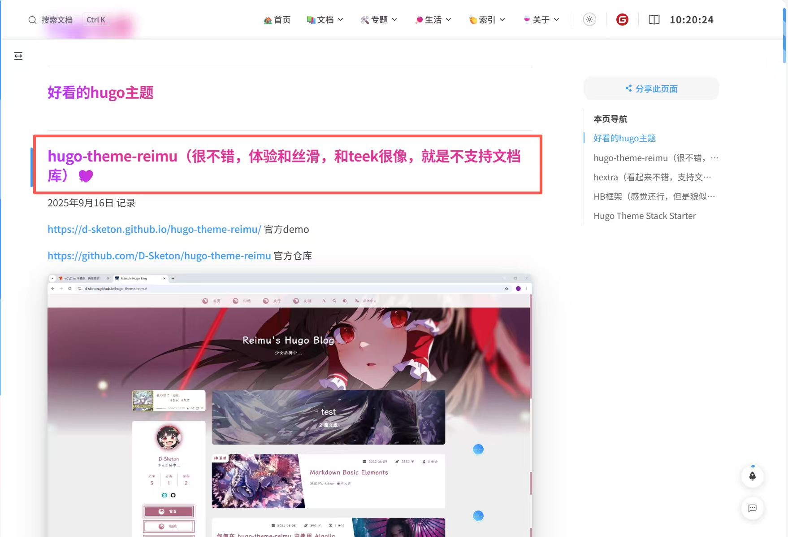Toggle the light/dark theme switch
Viewport: 788px width, 537px height.
589,19
